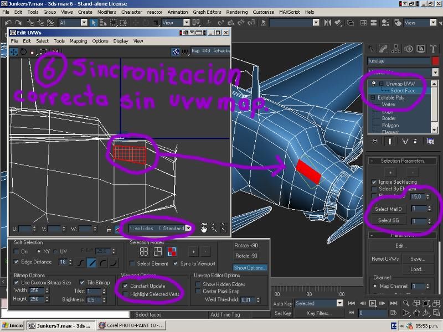Jump to the animation start frame
Viewport: 443px width, 332px height.
click(x=351, y=303)
